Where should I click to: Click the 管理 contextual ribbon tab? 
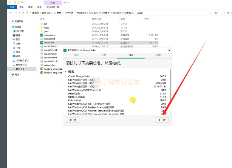pyautogui.click(x=53, y=3)
